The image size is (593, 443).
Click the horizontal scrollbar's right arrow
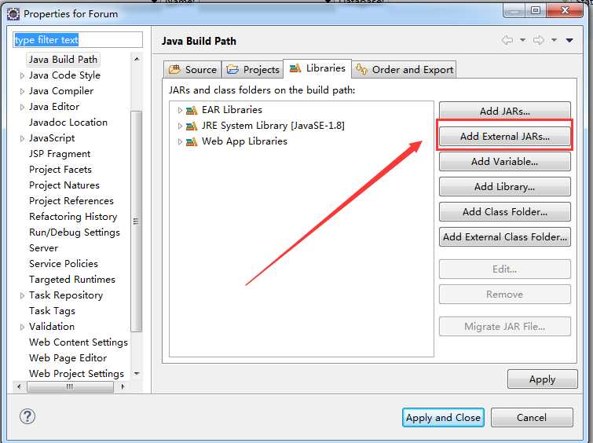click(x=123, y=386)
